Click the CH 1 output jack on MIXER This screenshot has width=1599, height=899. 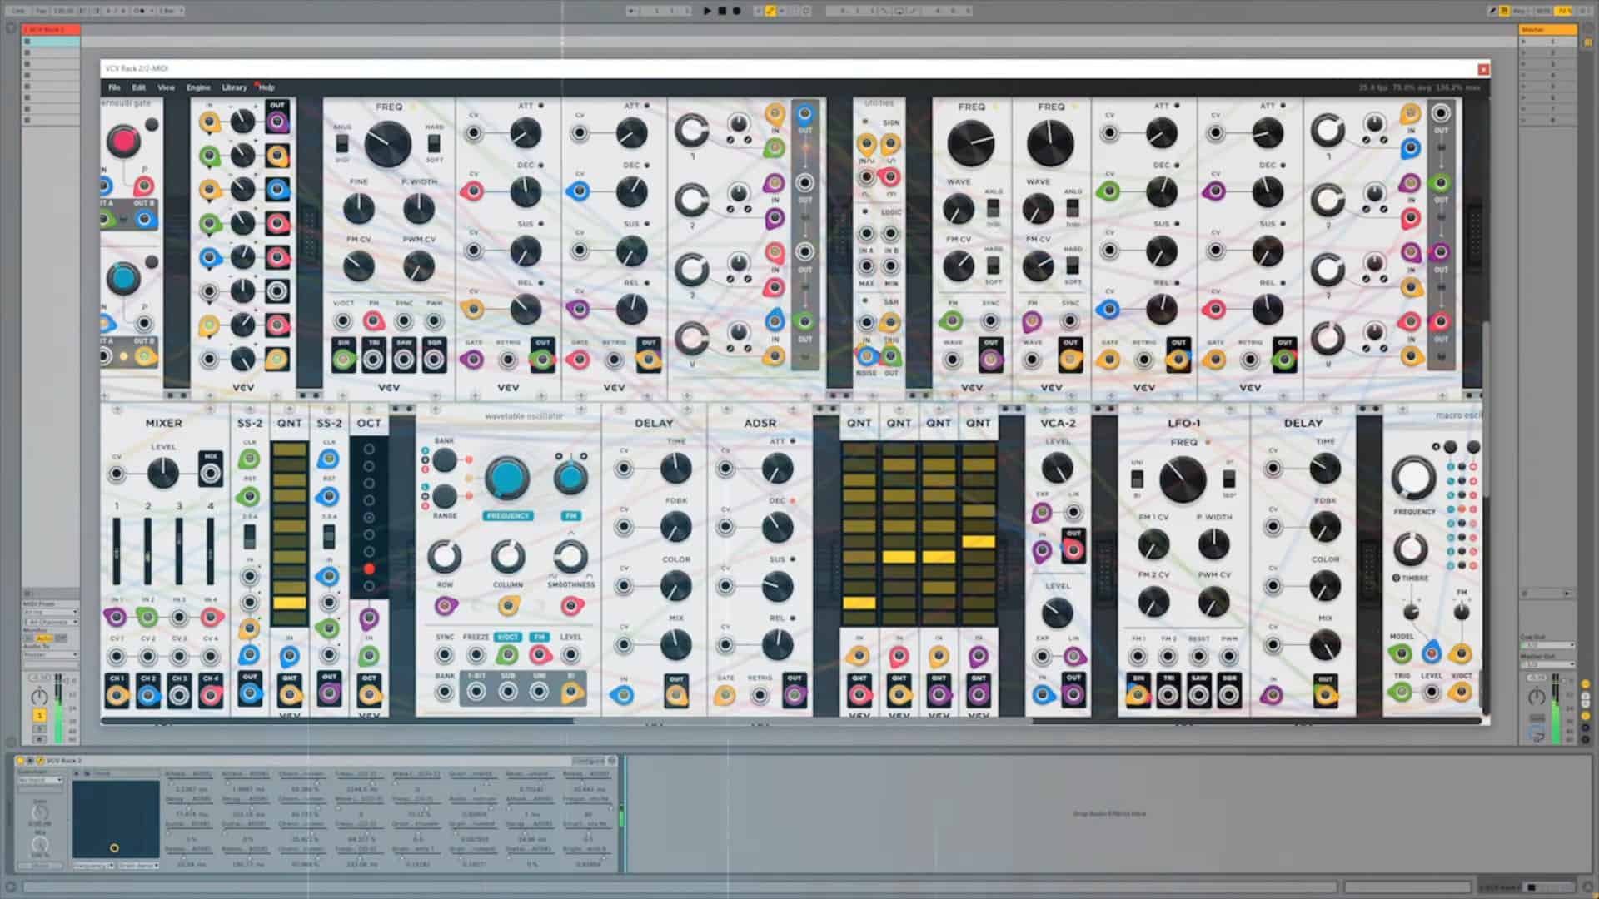(117, 696)
